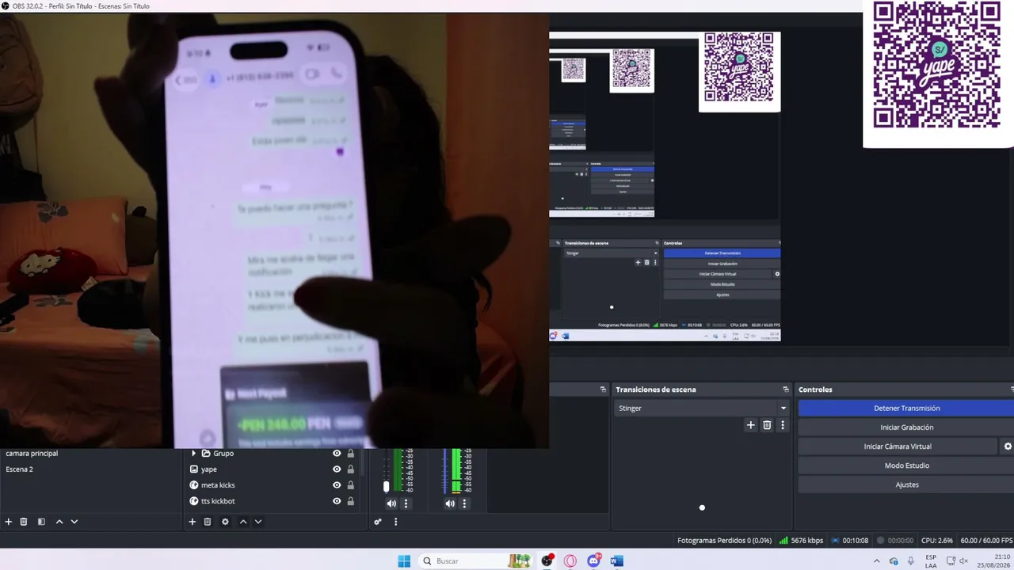The width and height of the screenshot is (1014, 570).
Task: Unlock the tts kickbot source
Action: tap(351, 501)
